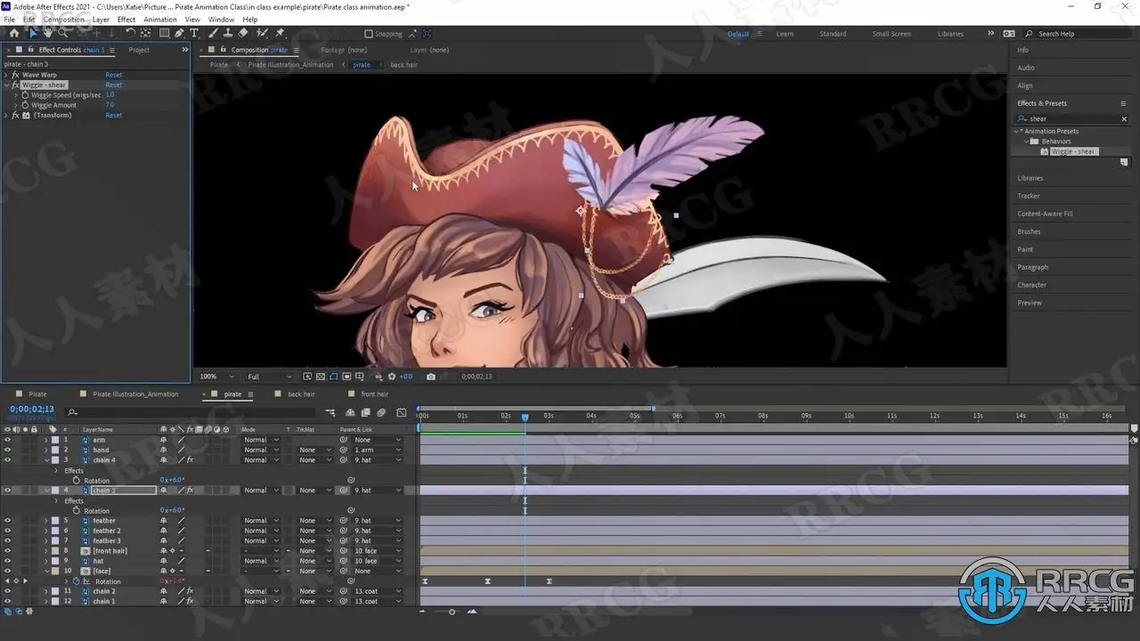
Task: Expand the Wave Warp effect properties
Action: [x=6, y=75]
